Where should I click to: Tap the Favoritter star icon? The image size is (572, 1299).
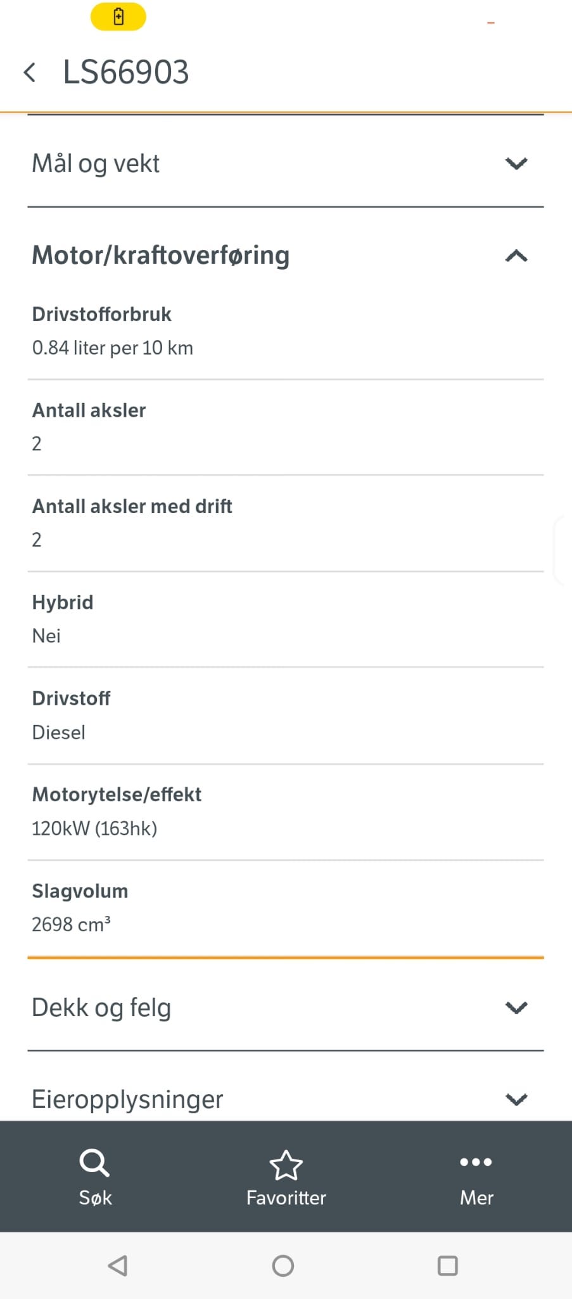pyautogui.click(x=286, y=1165)
